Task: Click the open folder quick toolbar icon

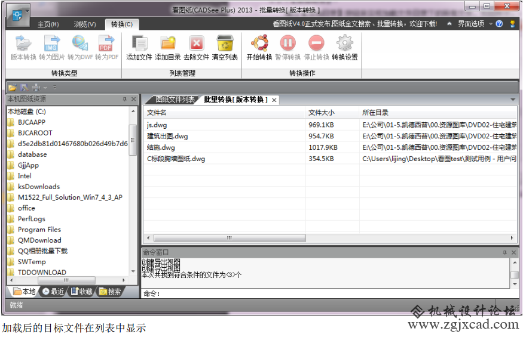Action: pyautogui.click(x=13, y=88)
